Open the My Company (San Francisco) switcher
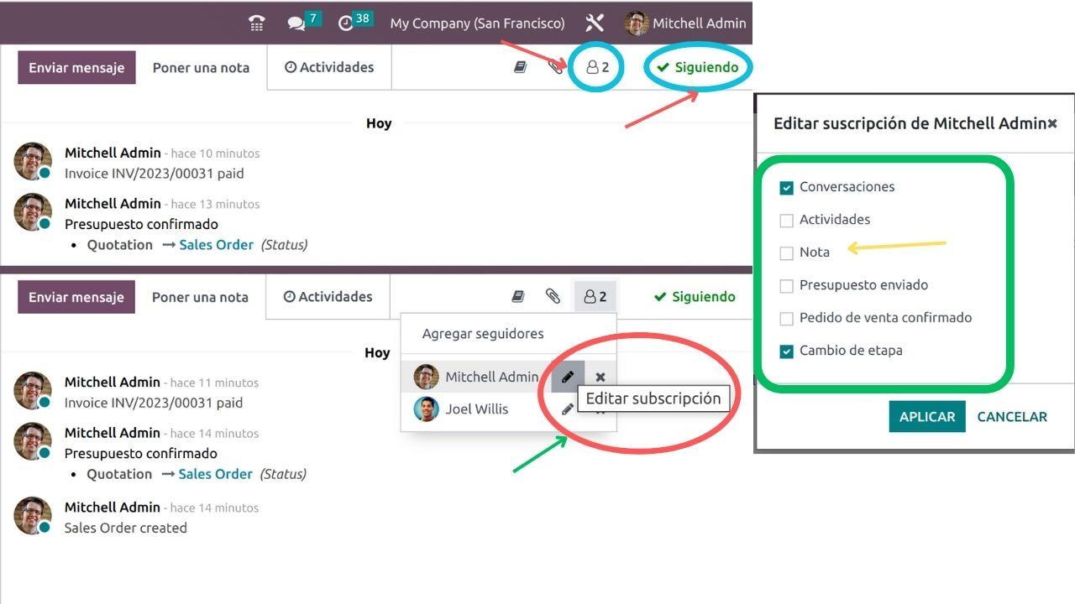1075x604 pixels. 477,23
